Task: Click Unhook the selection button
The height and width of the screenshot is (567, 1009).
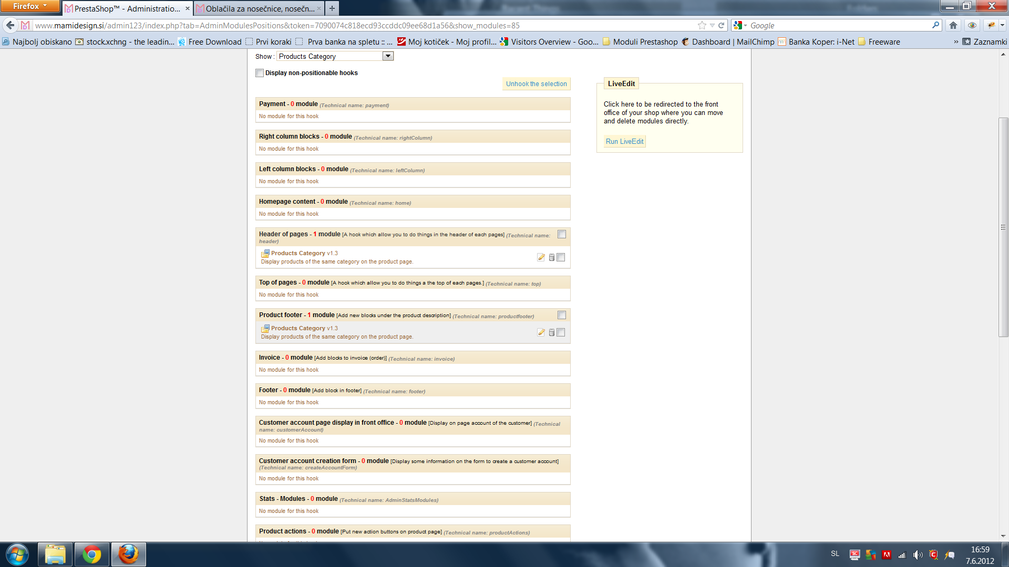Action: (536, 84)
